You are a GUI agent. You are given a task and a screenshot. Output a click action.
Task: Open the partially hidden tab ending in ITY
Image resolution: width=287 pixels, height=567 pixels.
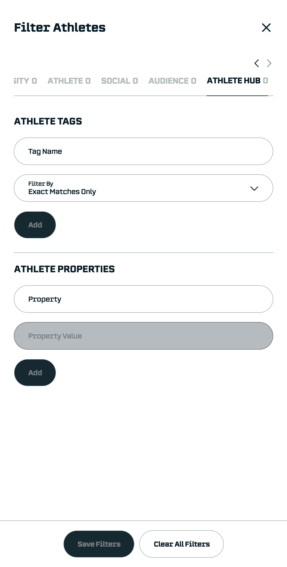point(25,81)
